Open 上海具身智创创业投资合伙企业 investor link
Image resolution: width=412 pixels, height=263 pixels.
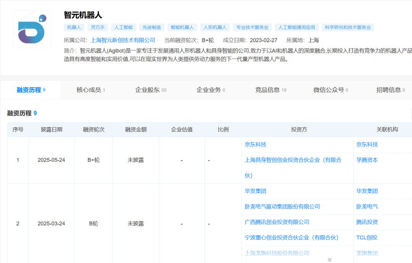click(x=293, y=167)
